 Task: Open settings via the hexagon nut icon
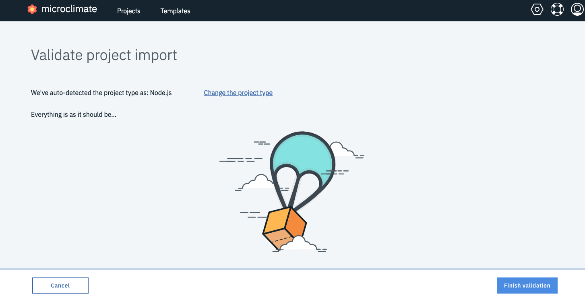pos(537,9)
